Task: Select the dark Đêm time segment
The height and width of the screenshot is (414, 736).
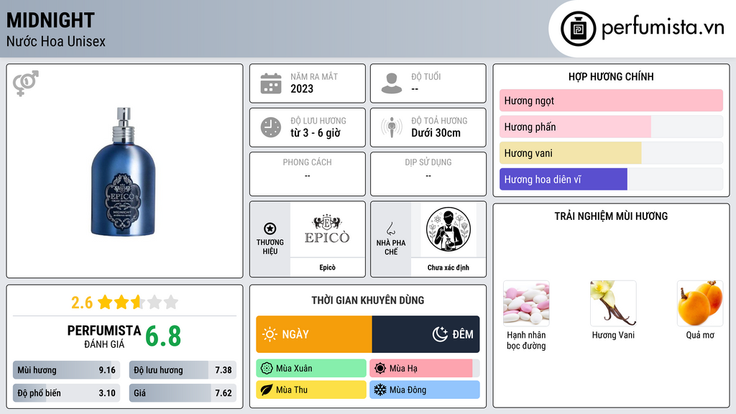Action: tap(425, 334)
